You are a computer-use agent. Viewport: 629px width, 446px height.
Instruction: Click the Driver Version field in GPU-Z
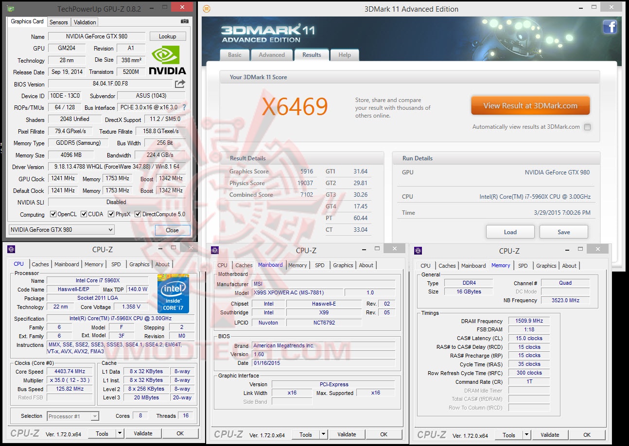coord(117,167)
